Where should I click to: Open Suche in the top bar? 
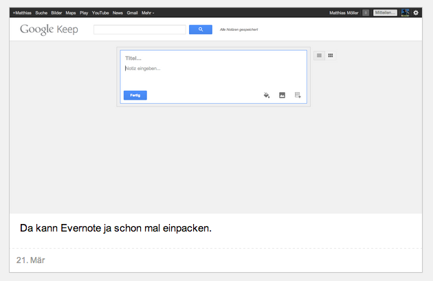(x=41, y=12)
